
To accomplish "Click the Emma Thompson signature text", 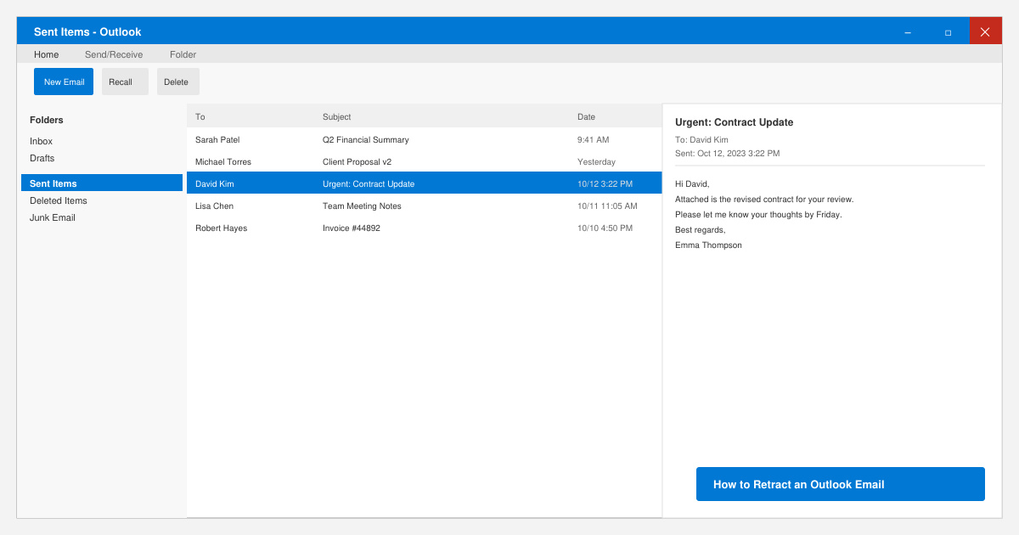I will point(708,245).
